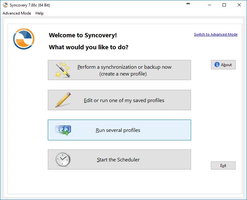This screenshot has height=200, width=247.
Task: Open the Help menu
Action: [x=39, y=13]
